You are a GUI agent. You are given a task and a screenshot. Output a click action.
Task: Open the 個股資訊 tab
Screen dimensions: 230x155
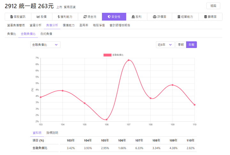click(x=18, y=17)
